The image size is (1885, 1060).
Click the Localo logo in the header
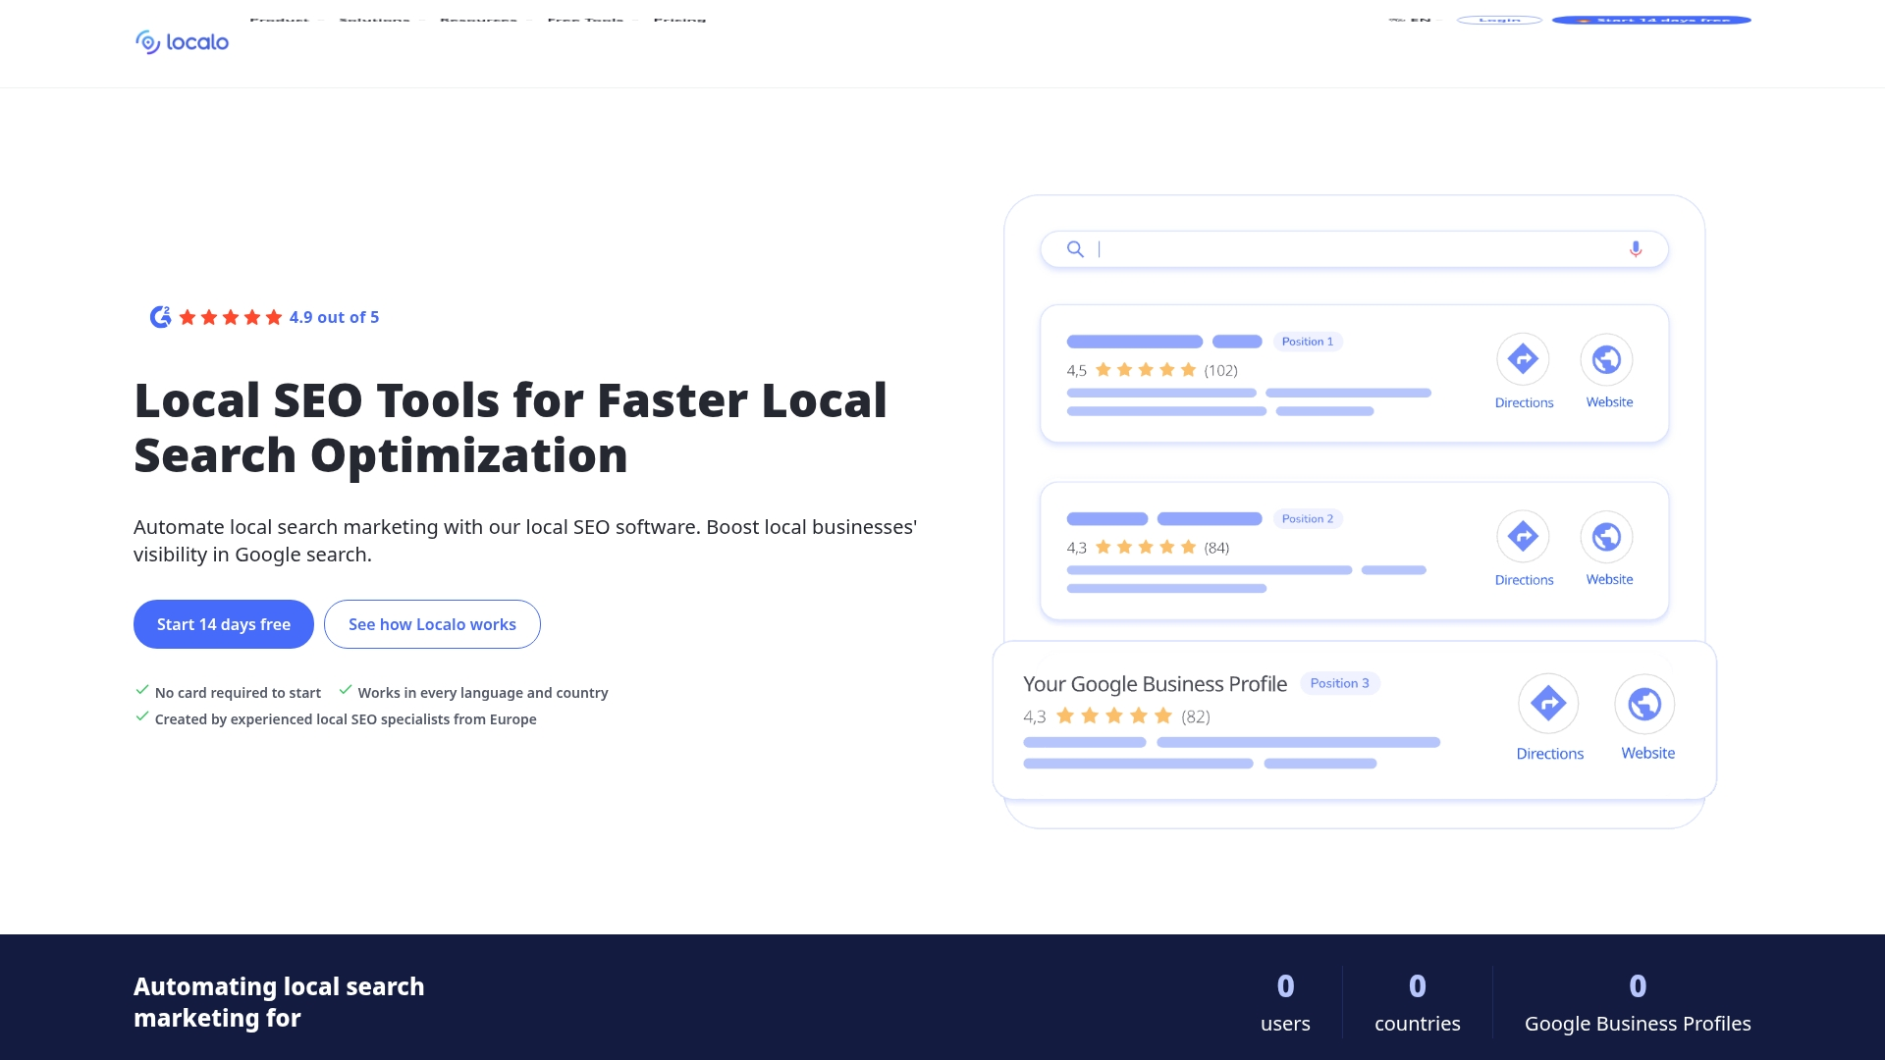click(182, 42)
